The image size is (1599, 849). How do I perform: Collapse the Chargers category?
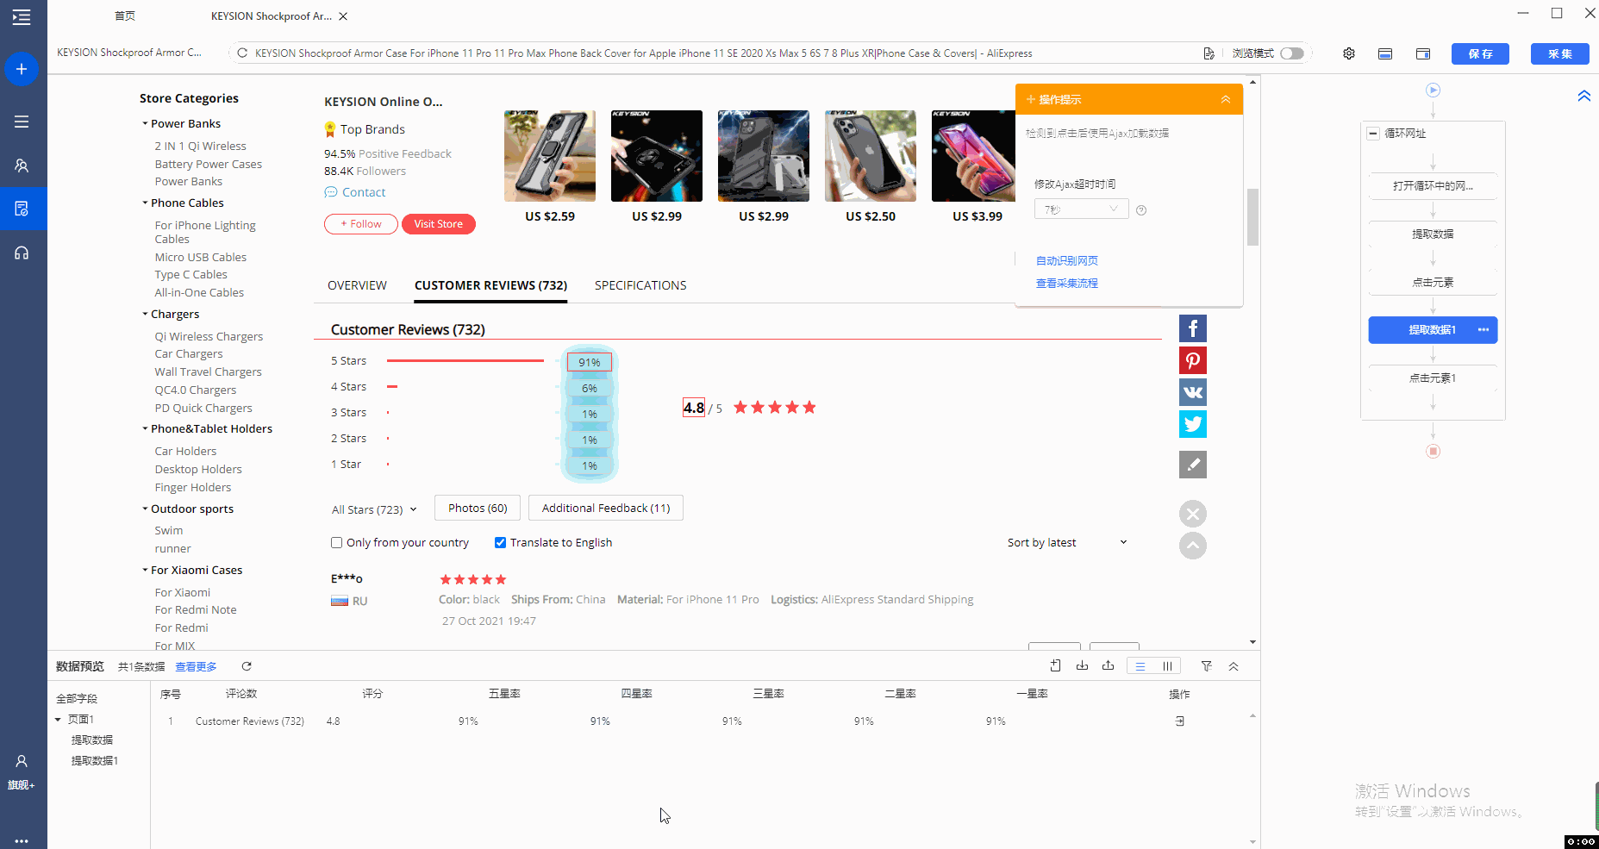point(145,314)
